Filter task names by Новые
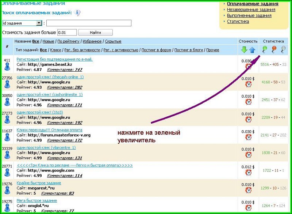Viewport: 292px width, 214px height. 48,41
